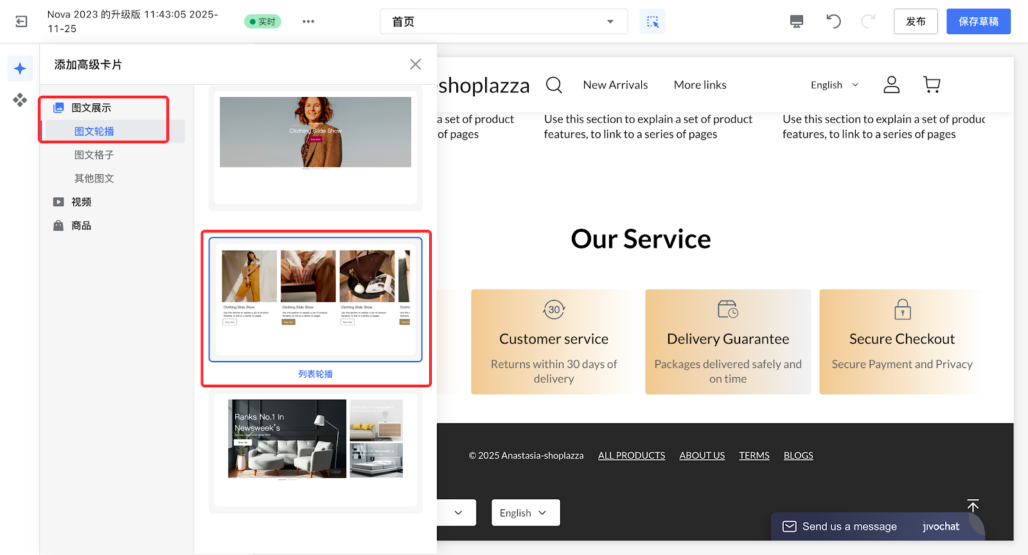Open the three-dot more options menu
The width and height of the screenshot is (1028, 555).
click(x=308, y=22)
